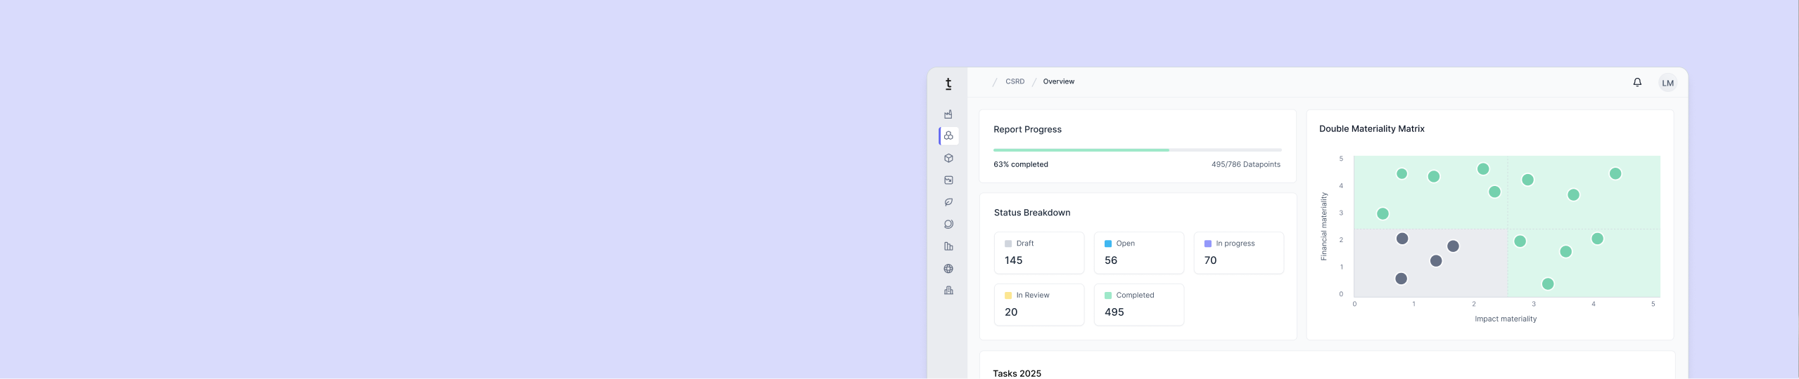This screenshot has height=379, width=1799.
Task: Open the circular ring sidebar icon
Action: coord(948,224)
